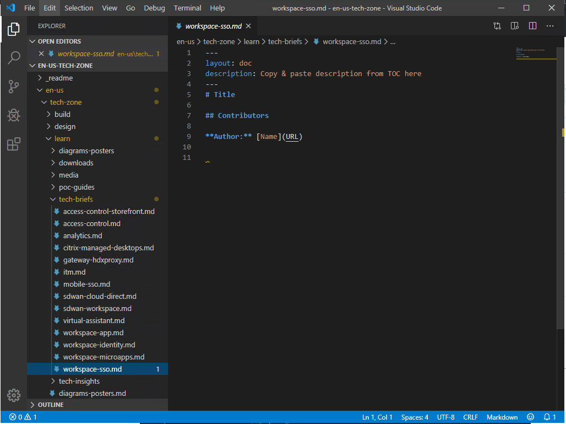Open the Terminal menu
The image size is (566, 424).
(x=187, y=8)
